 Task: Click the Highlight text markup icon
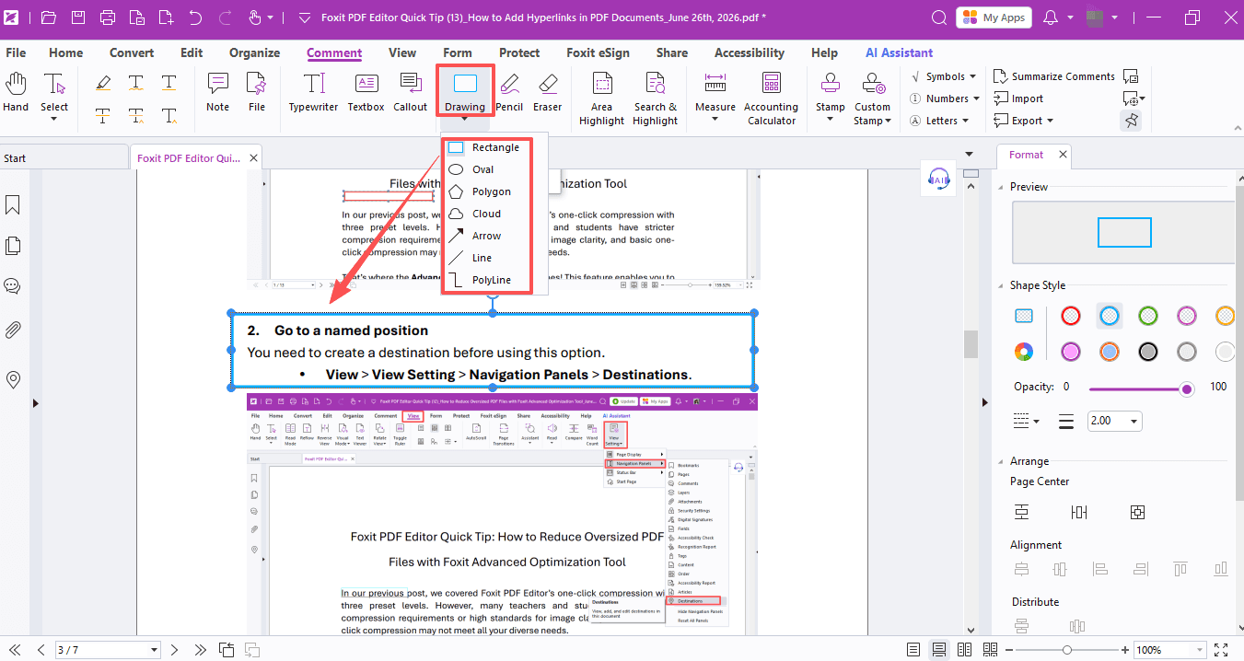[103, 83]
